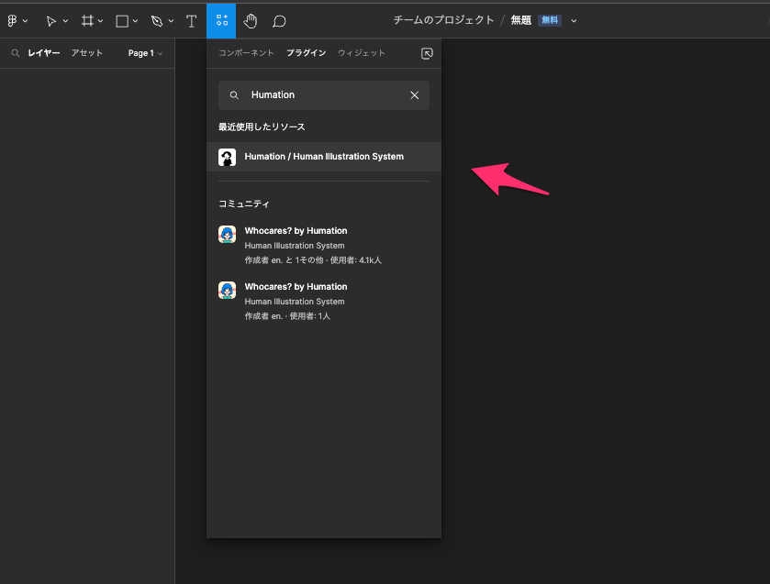
Task: Expand the Move tool options chevron
Action: click(65, 21)
